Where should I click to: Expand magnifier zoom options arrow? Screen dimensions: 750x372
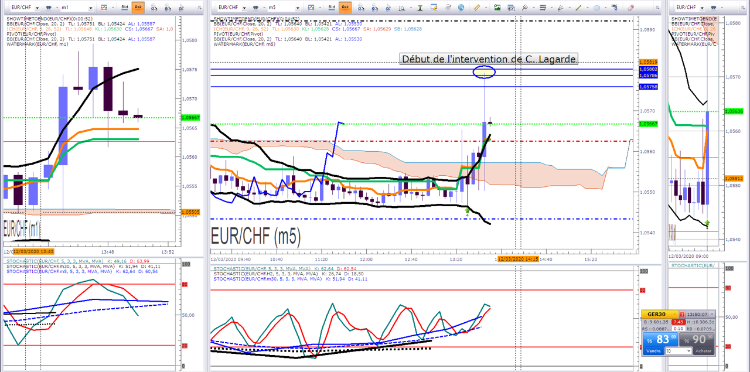point(411,8)
